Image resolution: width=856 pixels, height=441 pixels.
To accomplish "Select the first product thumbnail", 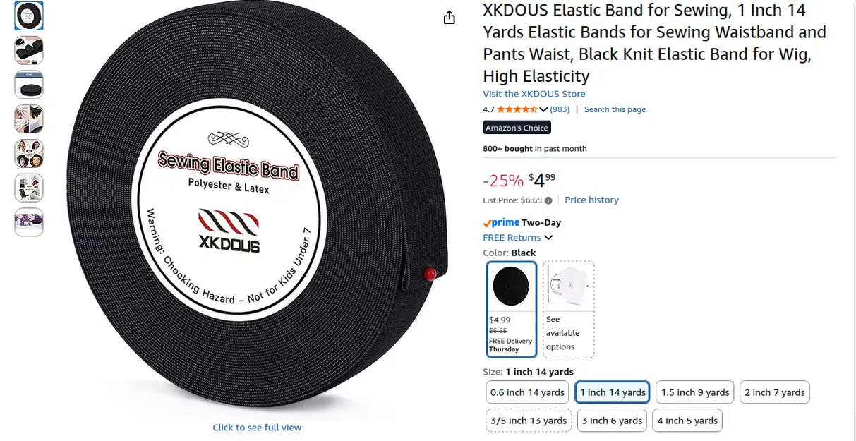I will pos(29,16).
